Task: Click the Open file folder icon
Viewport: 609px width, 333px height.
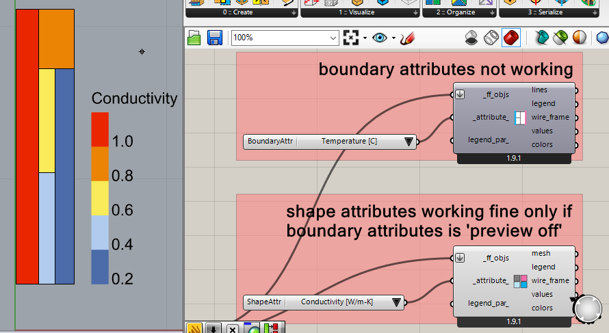Action: pyautogui.click(x=194, y=38)
